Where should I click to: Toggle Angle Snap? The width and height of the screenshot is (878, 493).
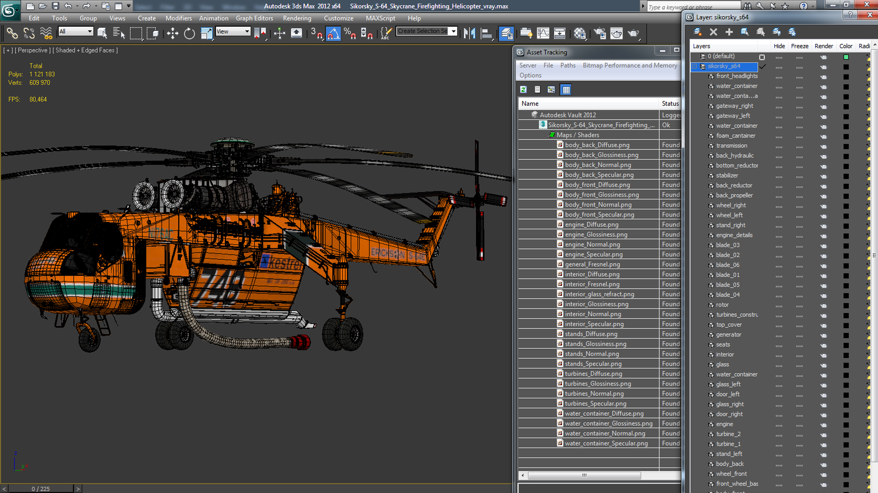333,33
